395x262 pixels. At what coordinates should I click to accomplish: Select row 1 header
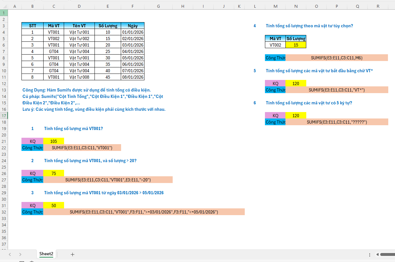[x=4, y=13]
